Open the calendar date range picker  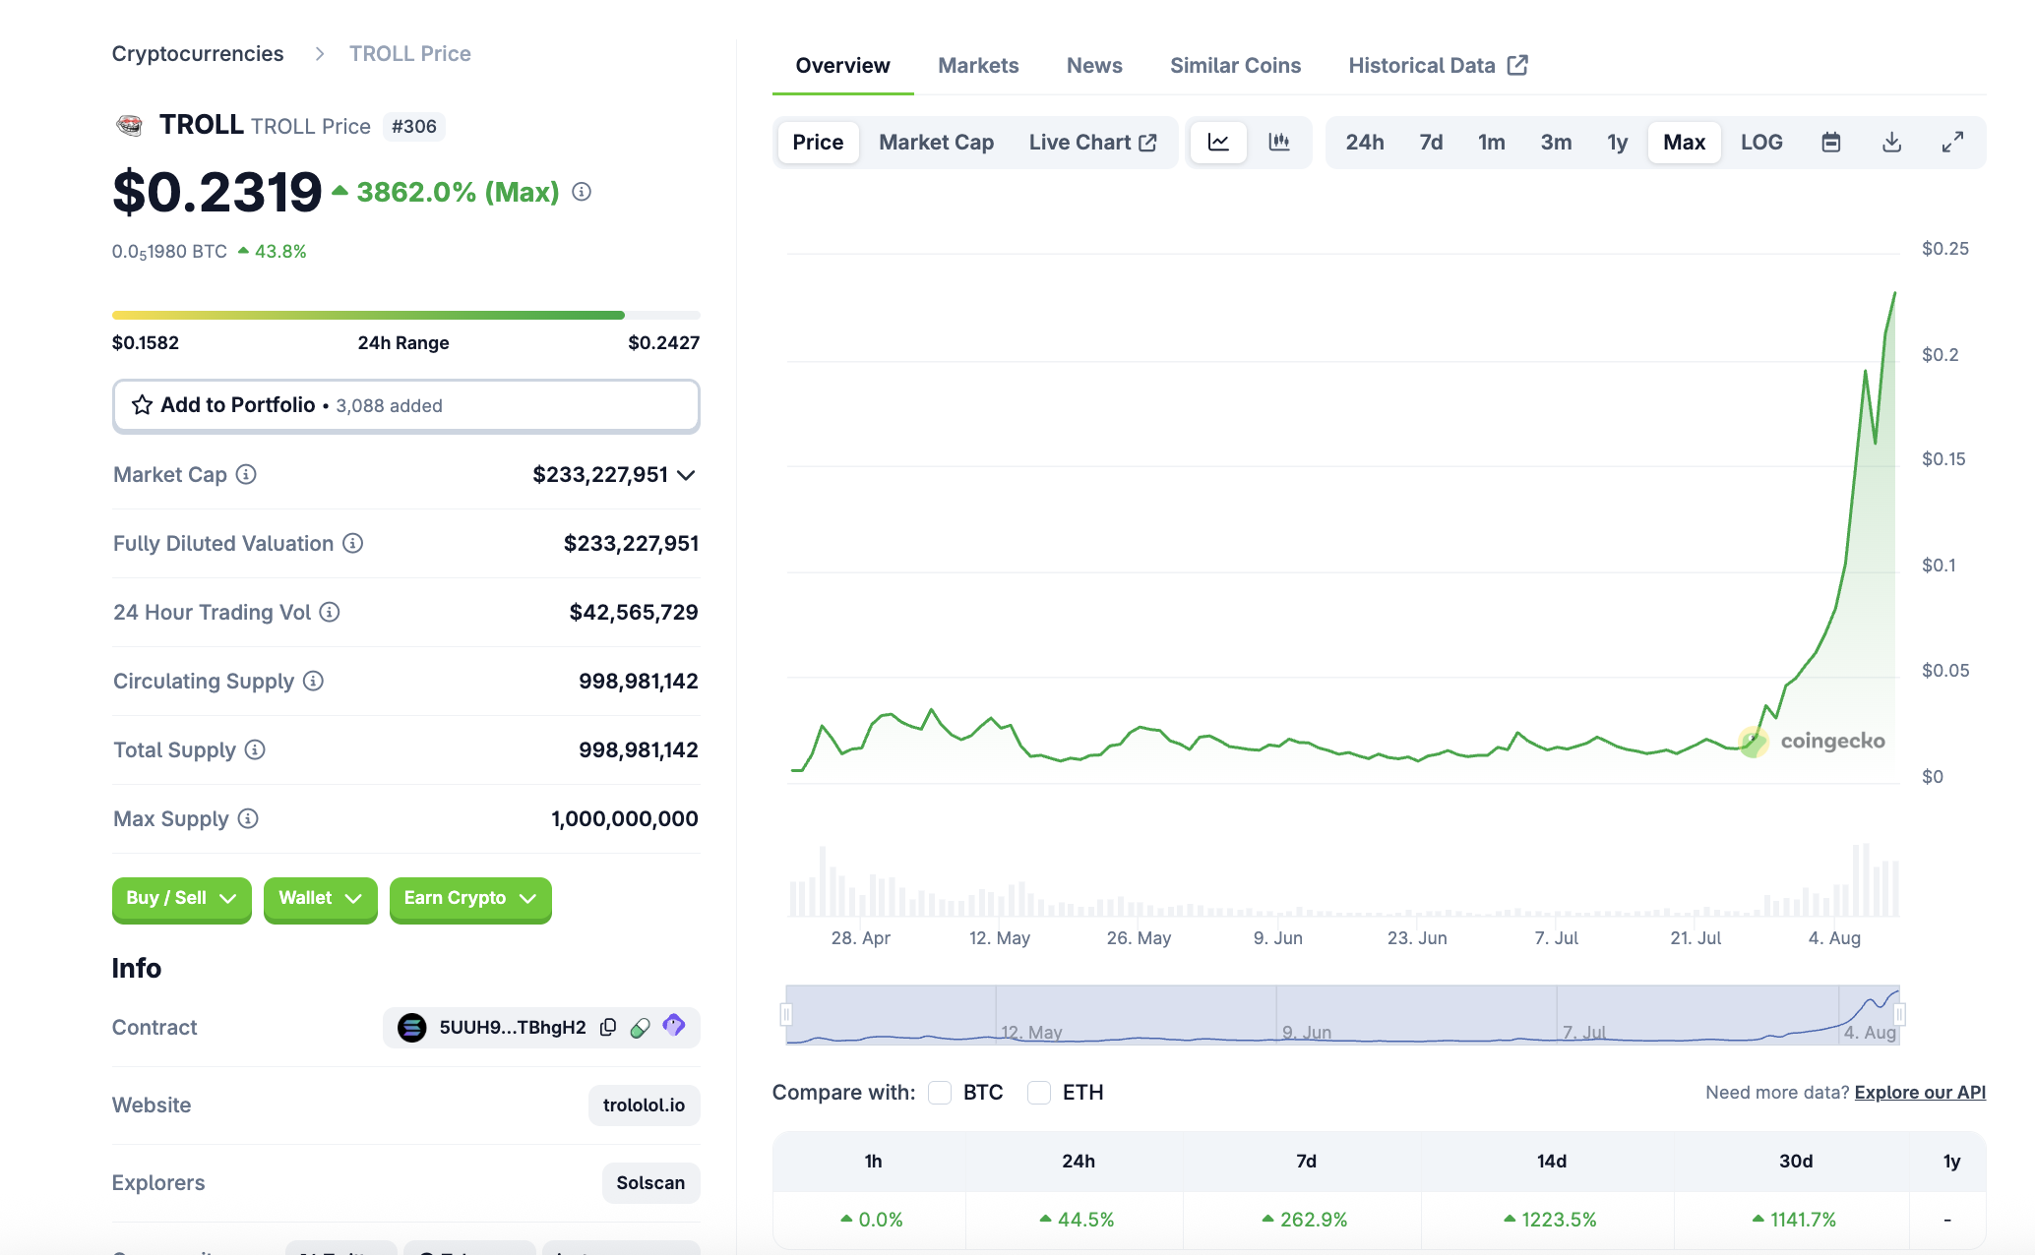point(1830,143)
